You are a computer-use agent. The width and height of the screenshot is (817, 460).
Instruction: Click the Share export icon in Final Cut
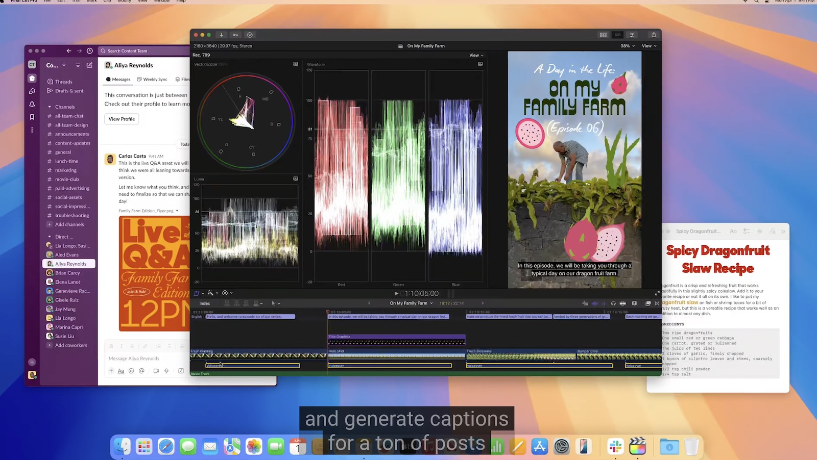(x=654, y=35)
